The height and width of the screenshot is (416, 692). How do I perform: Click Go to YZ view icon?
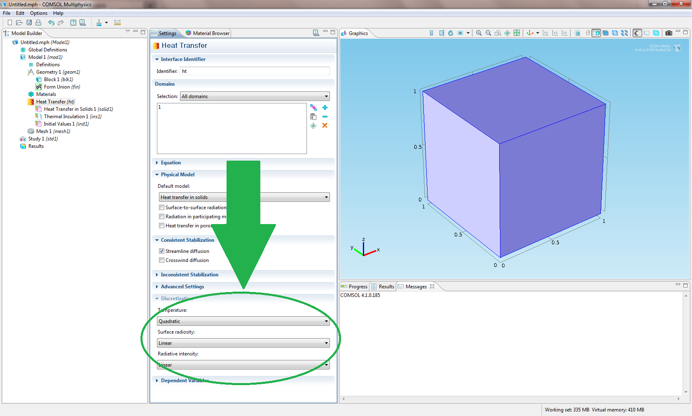click(x=555, y=33)
